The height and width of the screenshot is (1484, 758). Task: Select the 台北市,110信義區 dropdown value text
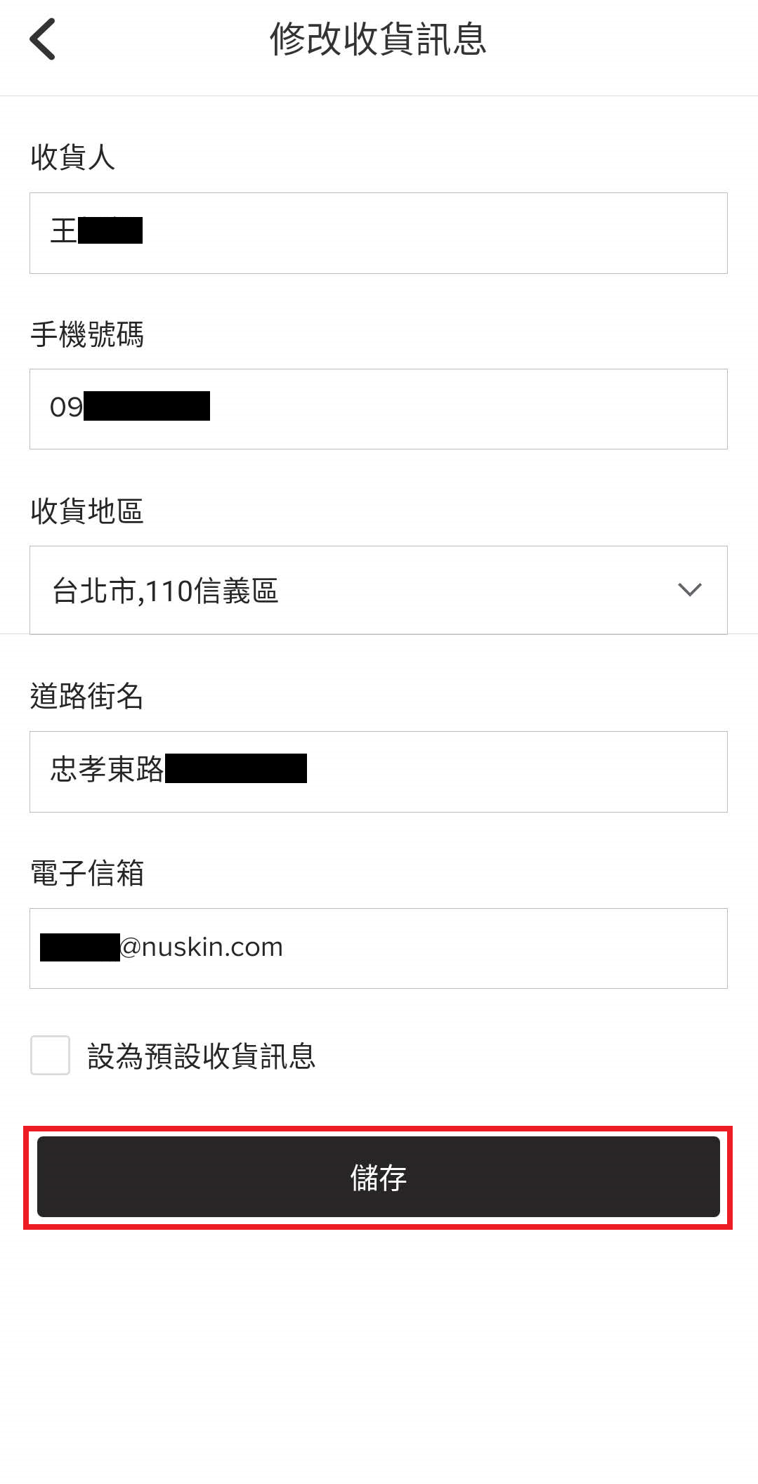tap(166, 591)
